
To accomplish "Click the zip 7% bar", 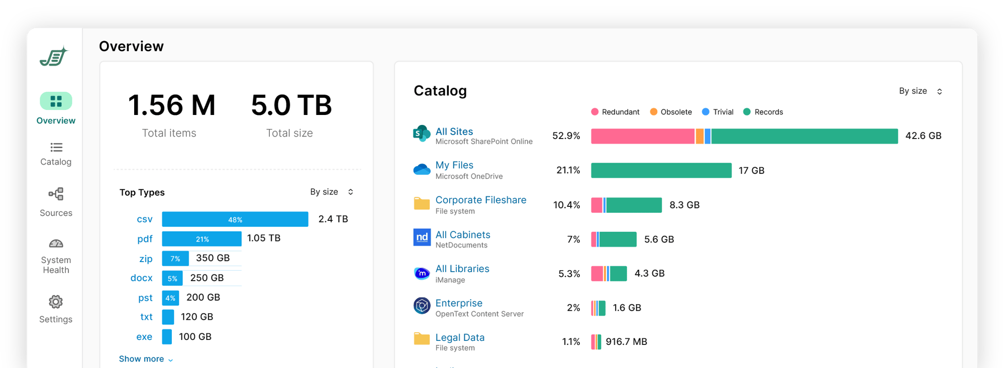I will coord(175,259).
